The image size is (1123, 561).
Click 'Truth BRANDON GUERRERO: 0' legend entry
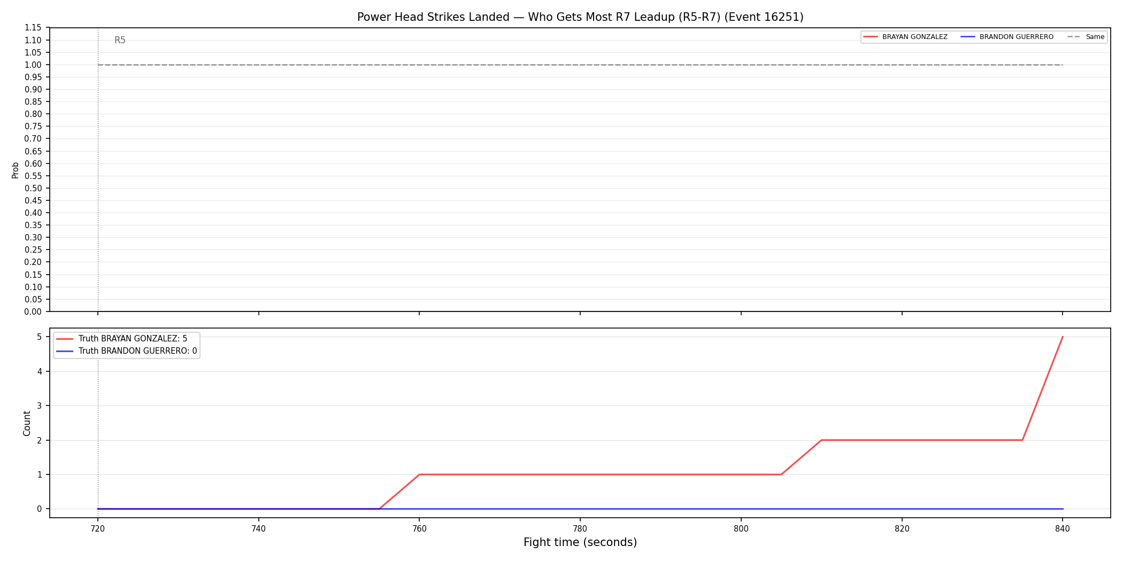pyautogui.click(x=127, y=351)
